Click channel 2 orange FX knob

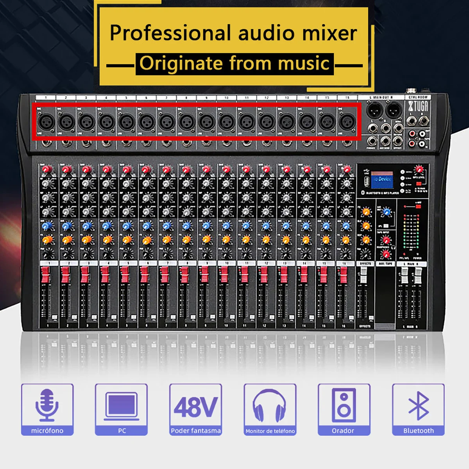coord(67,240)
